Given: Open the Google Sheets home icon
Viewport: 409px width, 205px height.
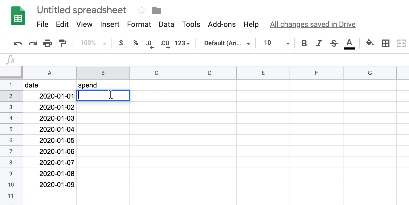Looking at the screenshot, I should pyautogui.click(x=18, y=17).
